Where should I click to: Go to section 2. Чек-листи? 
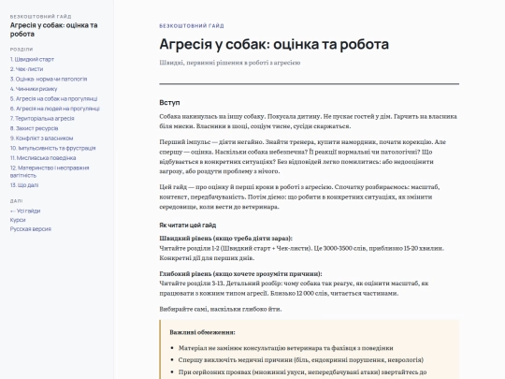[x=26, y=69]
